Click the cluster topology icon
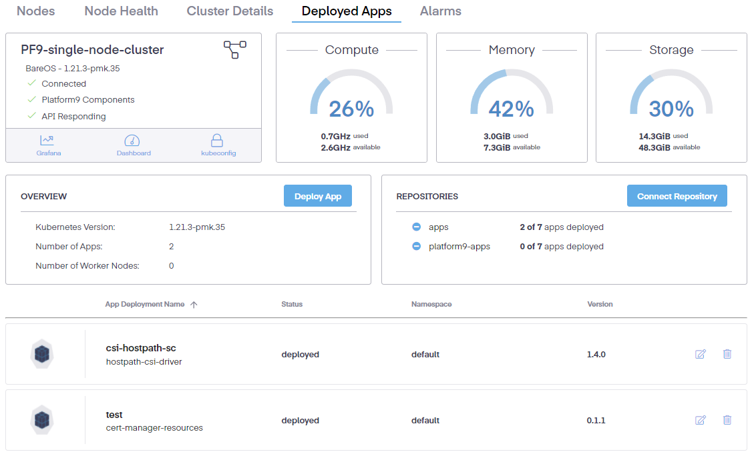 pos(234,49)
